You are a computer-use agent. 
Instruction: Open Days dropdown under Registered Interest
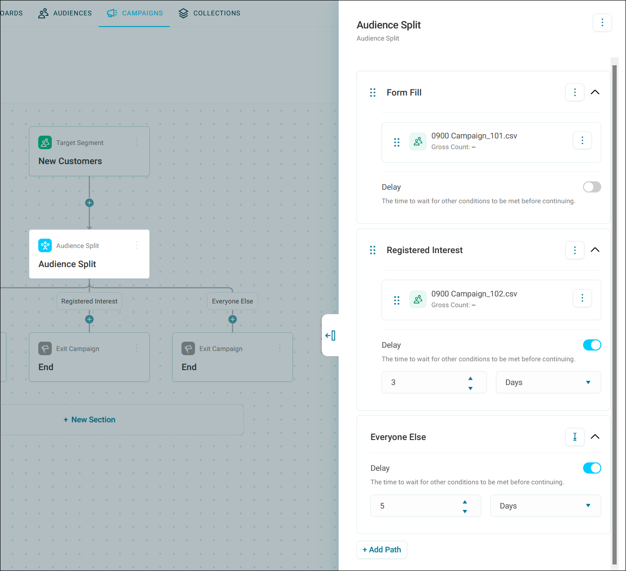click(x=548, y=382)
